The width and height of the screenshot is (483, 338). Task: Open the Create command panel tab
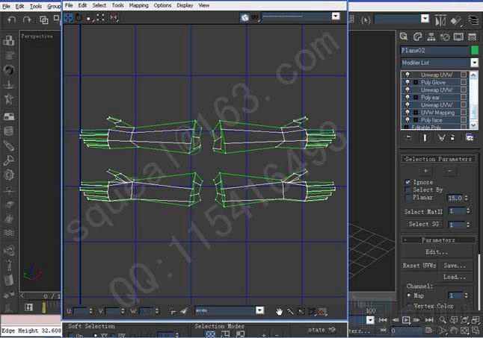404,37
